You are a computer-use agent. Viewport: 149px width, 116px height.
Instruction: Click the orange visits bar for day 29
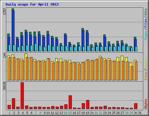coord(132,73)
